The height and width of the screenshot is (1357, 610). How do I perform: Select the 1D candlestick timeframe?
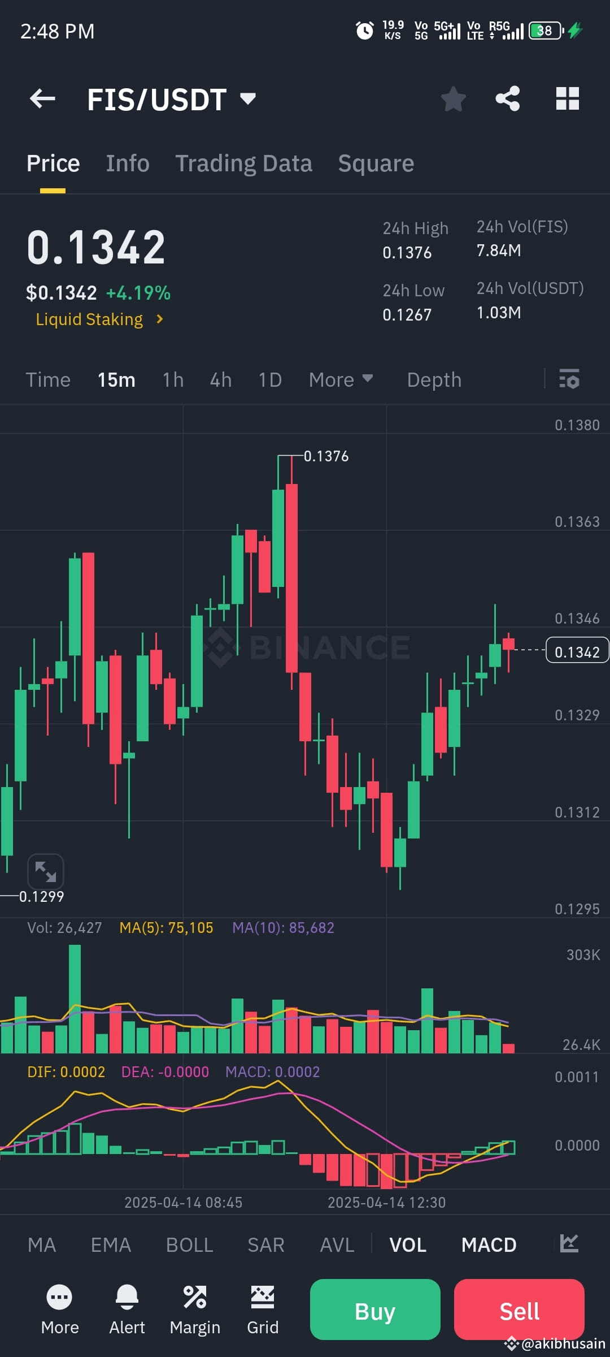tap(269, 379)
